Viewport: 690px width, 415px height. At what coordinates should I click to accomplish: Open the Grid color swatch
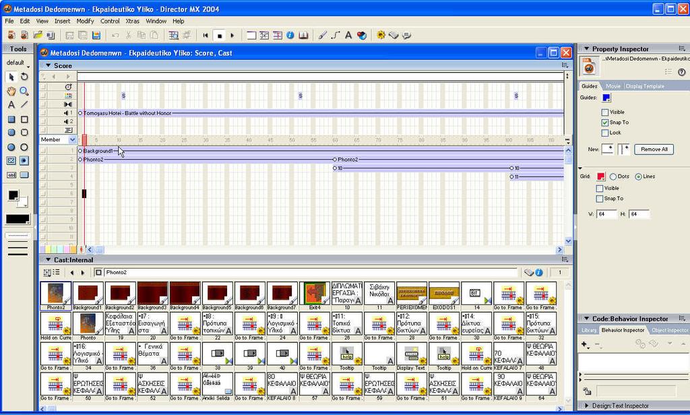(600, 177)
